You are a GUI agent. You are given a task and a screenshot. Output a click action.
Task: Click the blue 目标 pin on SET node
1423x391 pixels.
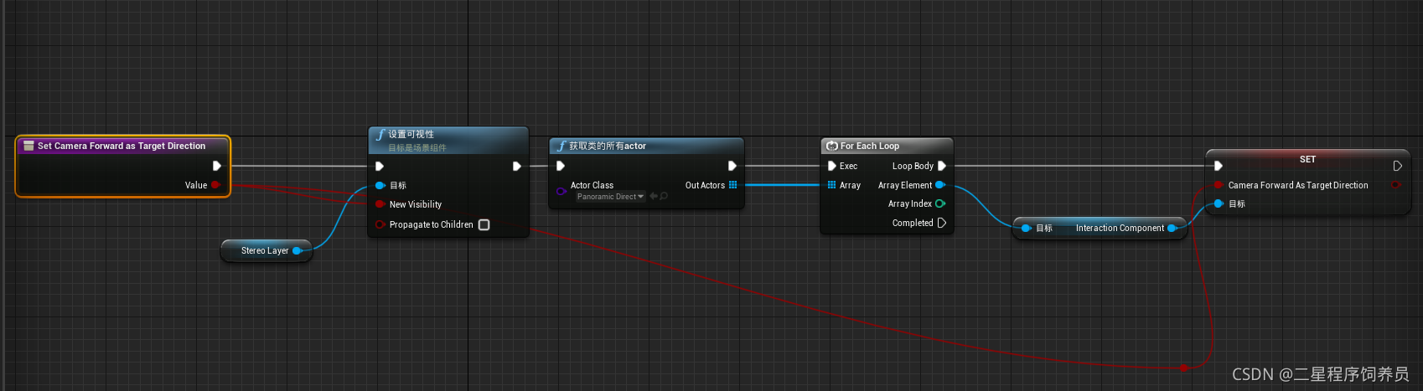pyautogui.click(x=1219, y=203)
